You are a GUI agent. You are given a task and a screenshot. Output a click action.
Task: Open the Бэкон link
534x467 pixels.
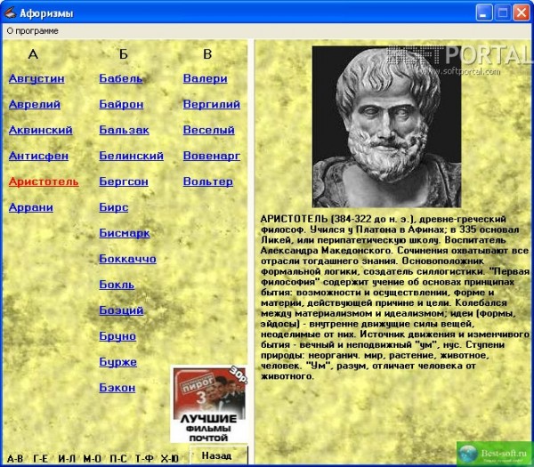tap(117, 388)
